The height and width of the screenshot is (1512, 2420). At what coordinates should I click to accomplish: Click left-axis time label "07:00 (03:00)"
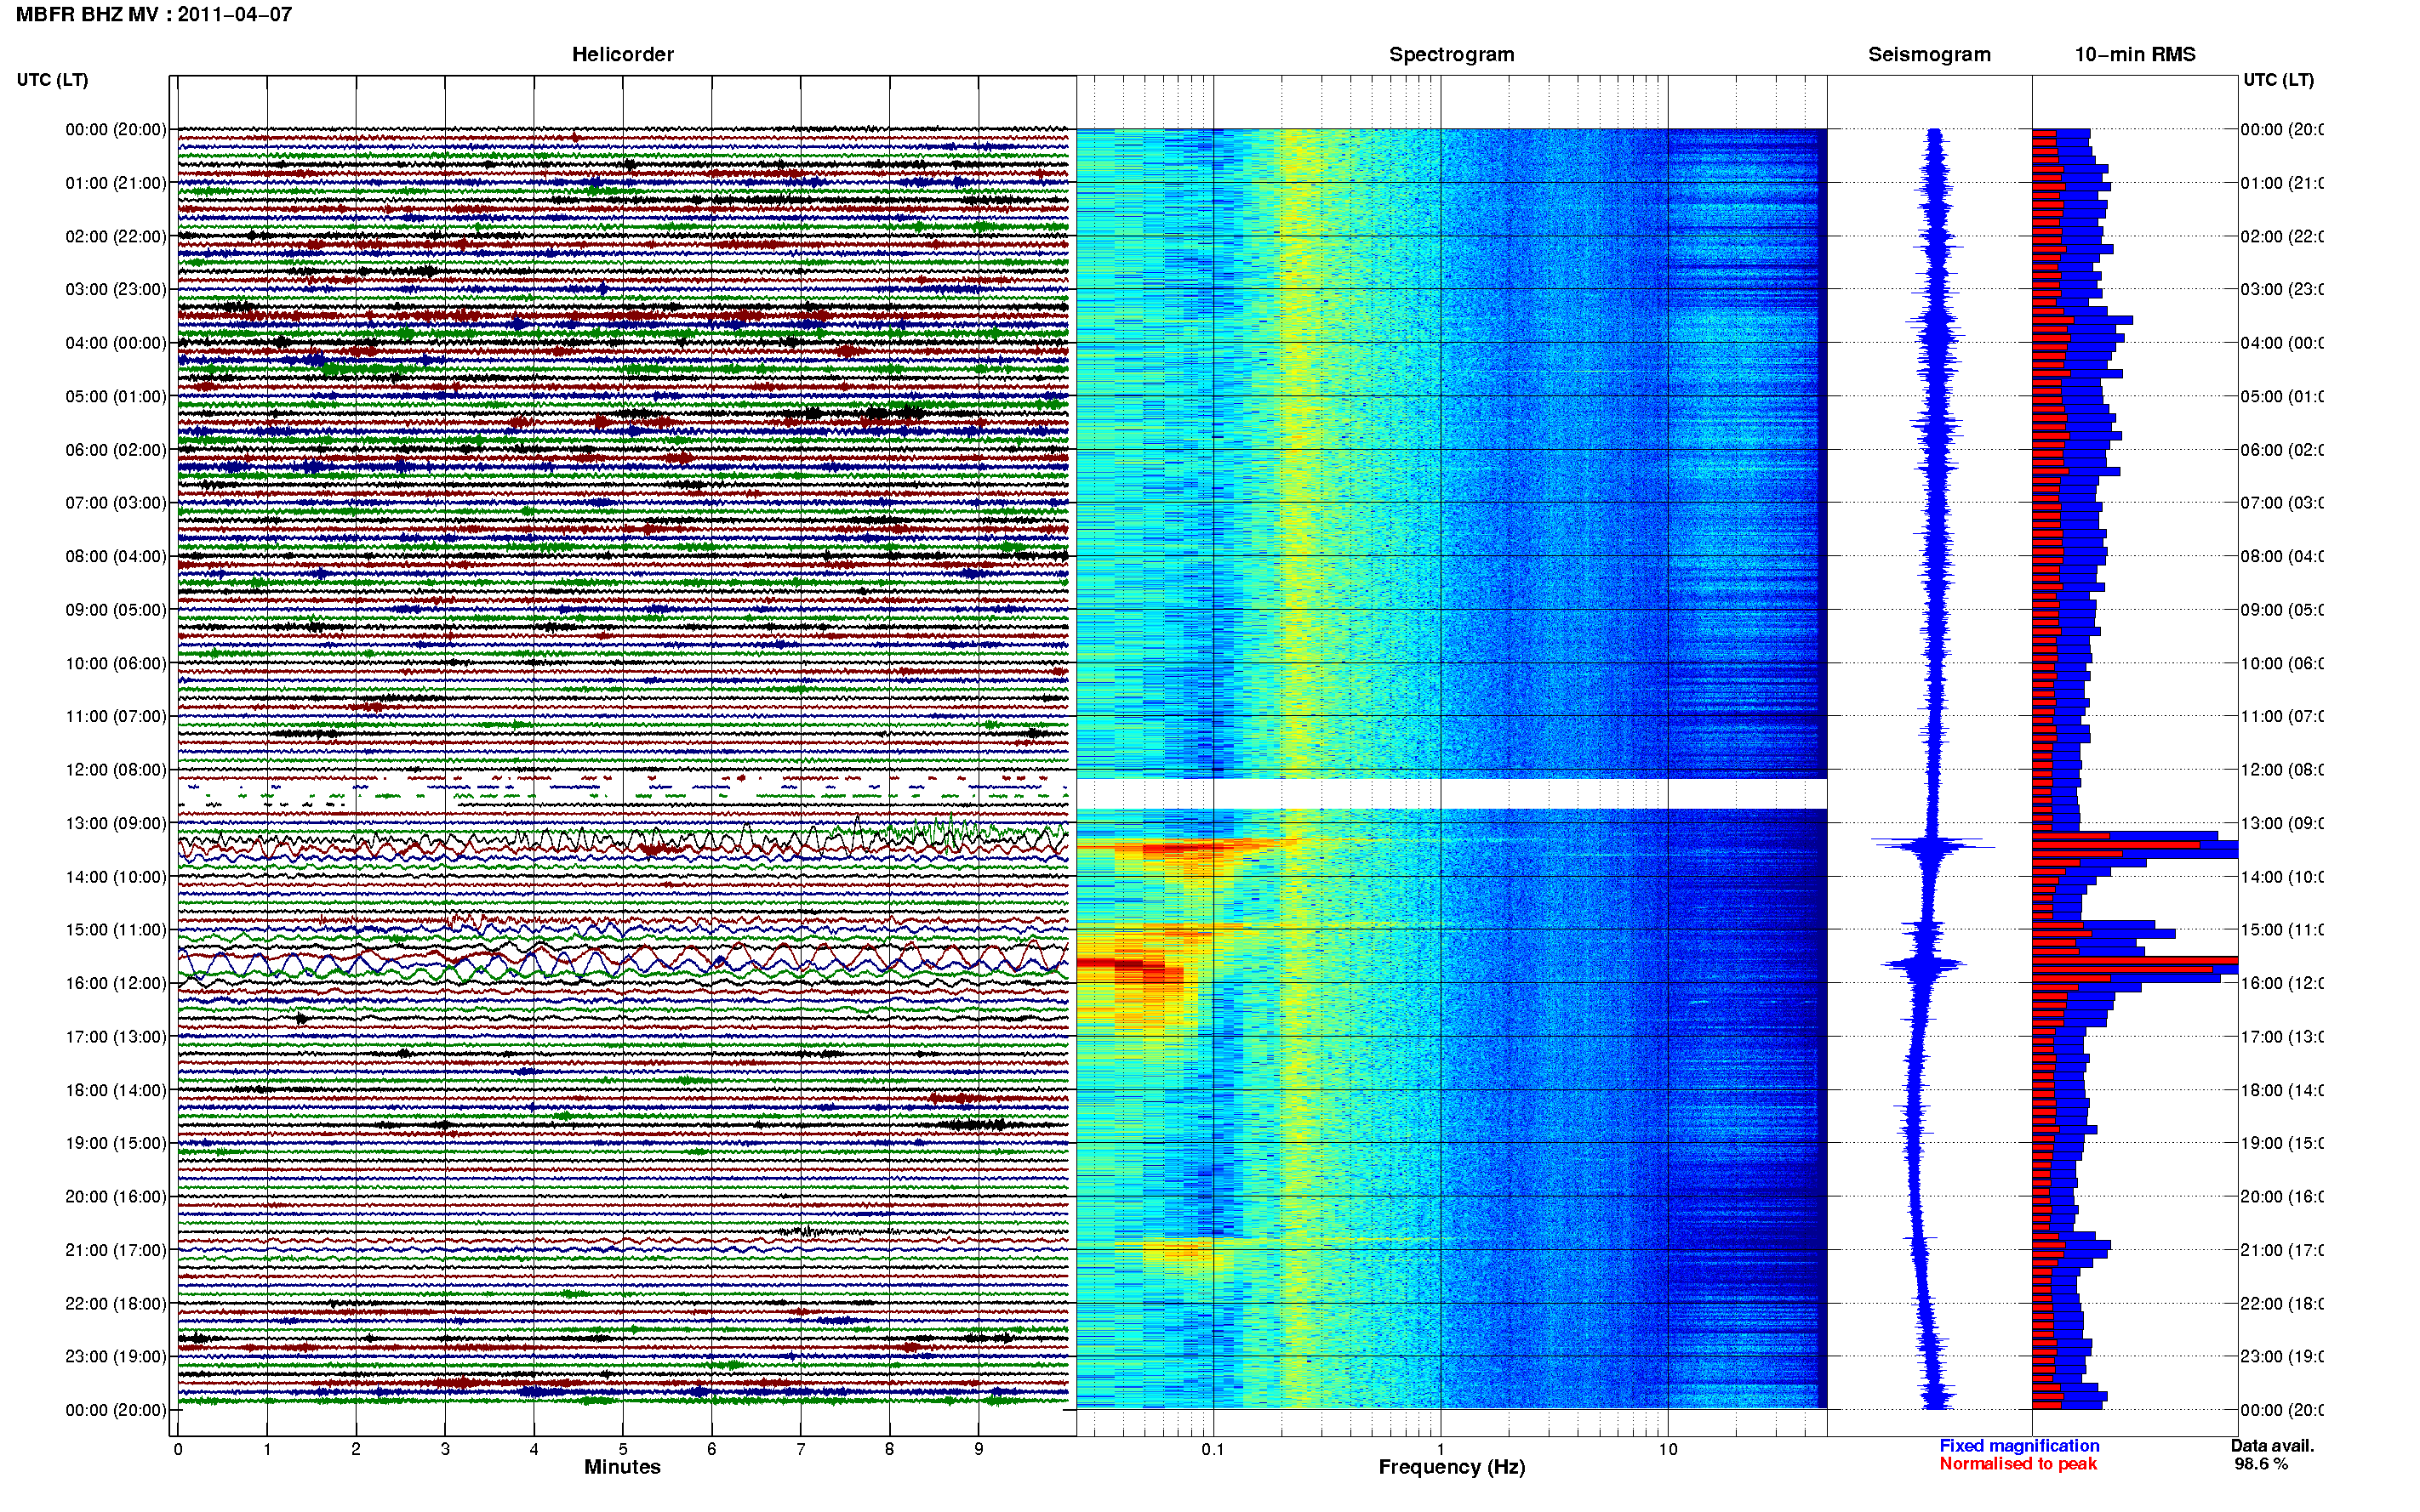(116, 503)
